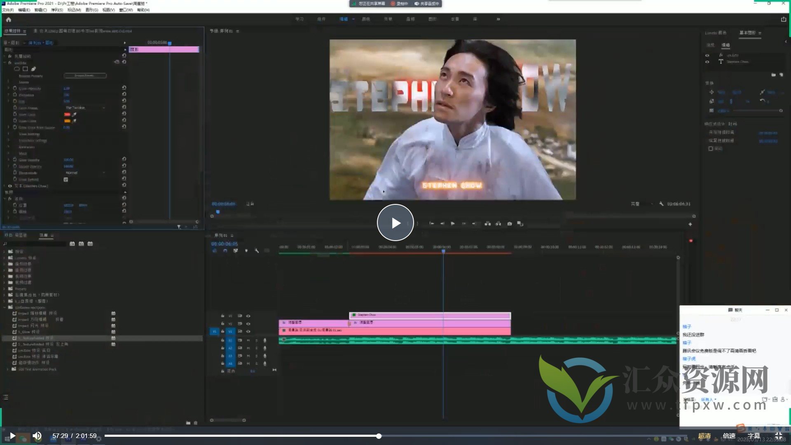Select the ellipse mask tool in Effect Controls
The height and width of the screenshot is (445, 791).
pos(17,69)
